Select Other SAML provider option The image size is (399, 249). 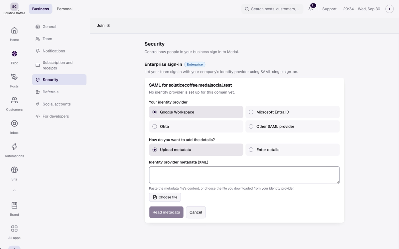point(293,126)
